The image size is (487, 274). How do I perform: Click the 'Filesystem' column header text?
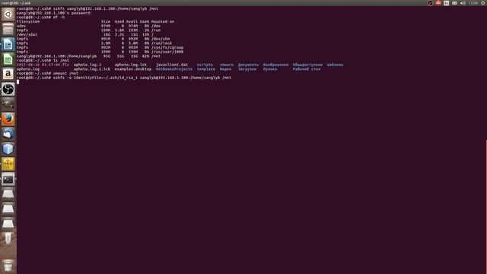(28, 22)
